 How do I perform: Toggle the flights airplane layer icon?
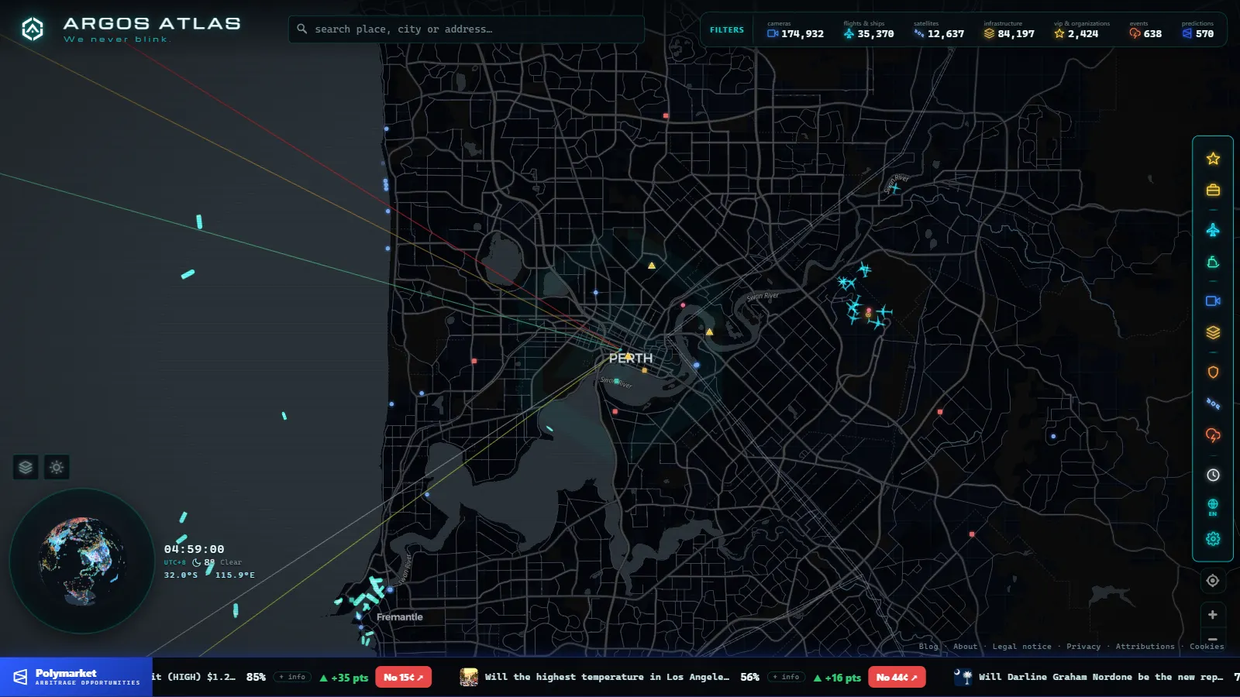[x=1213, y=230]
